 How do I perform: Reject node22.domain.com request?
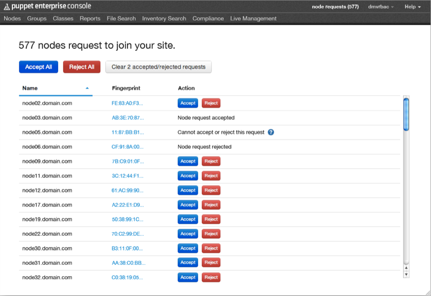click(x=211, y=234)
